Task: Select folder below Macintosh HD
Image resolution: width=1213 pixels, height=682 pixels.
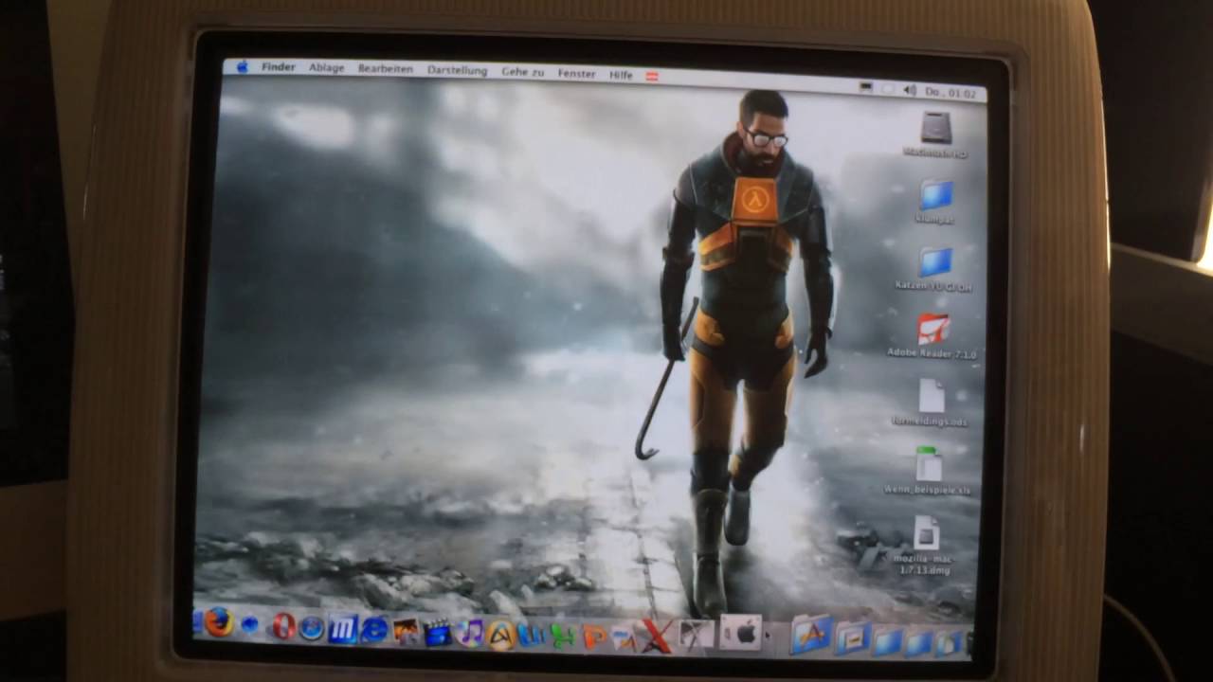Action: 935,196
